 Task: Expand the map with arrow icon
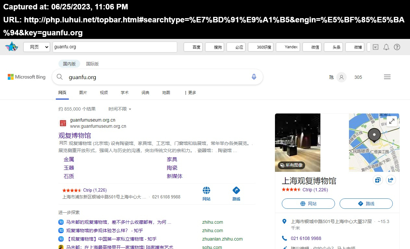392,121
